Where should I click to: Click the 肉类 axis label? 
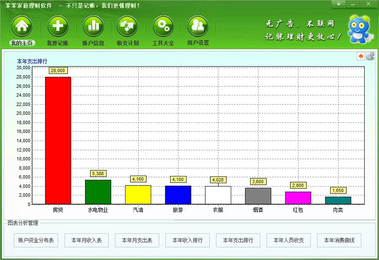click(x=338, y=210)
